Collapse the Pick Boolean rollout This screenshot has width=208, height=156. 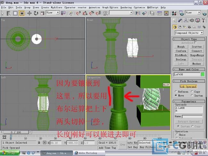coord(188,81)
